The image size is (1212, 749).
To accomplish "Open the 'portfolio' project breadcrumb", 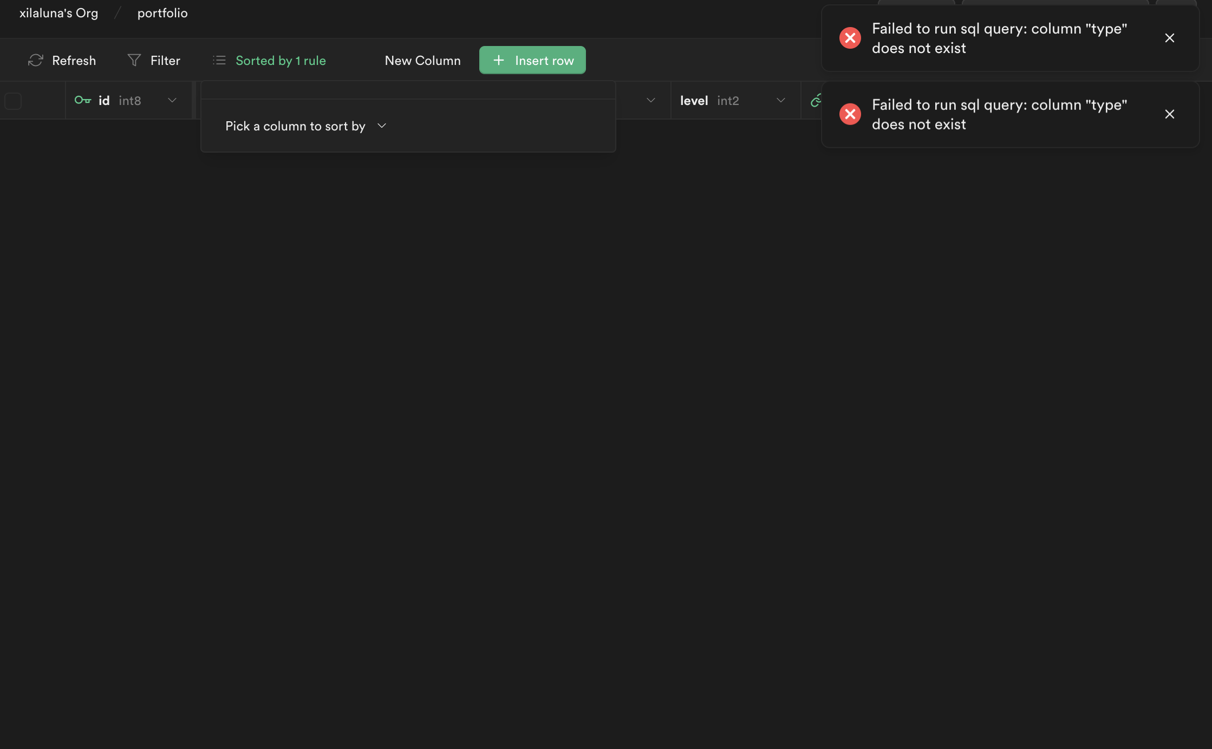I will pyautogui.click(x=162, y=13).
